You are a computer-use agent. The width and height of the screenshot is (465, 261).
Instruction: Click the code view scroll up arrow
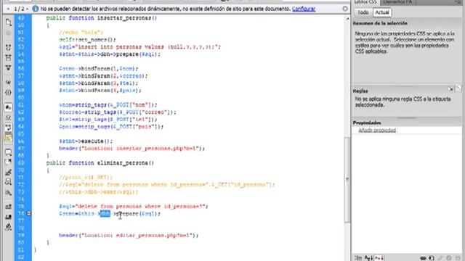coord(347,19)
